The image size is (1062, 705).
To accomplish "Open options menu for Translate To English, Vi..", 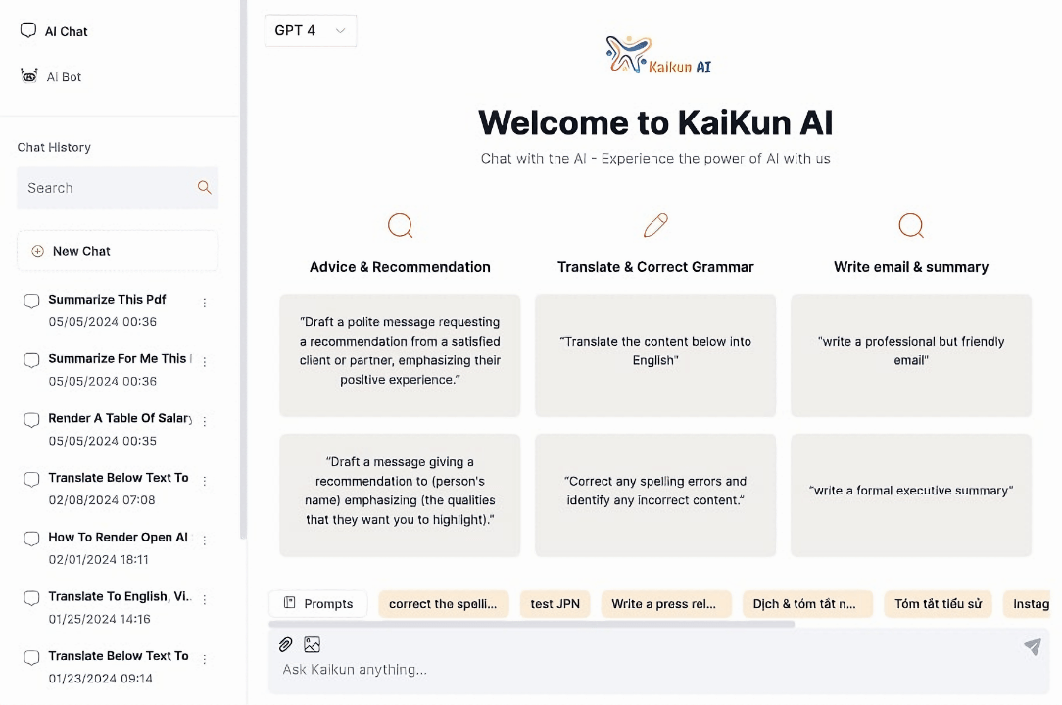I will [204, 599].
